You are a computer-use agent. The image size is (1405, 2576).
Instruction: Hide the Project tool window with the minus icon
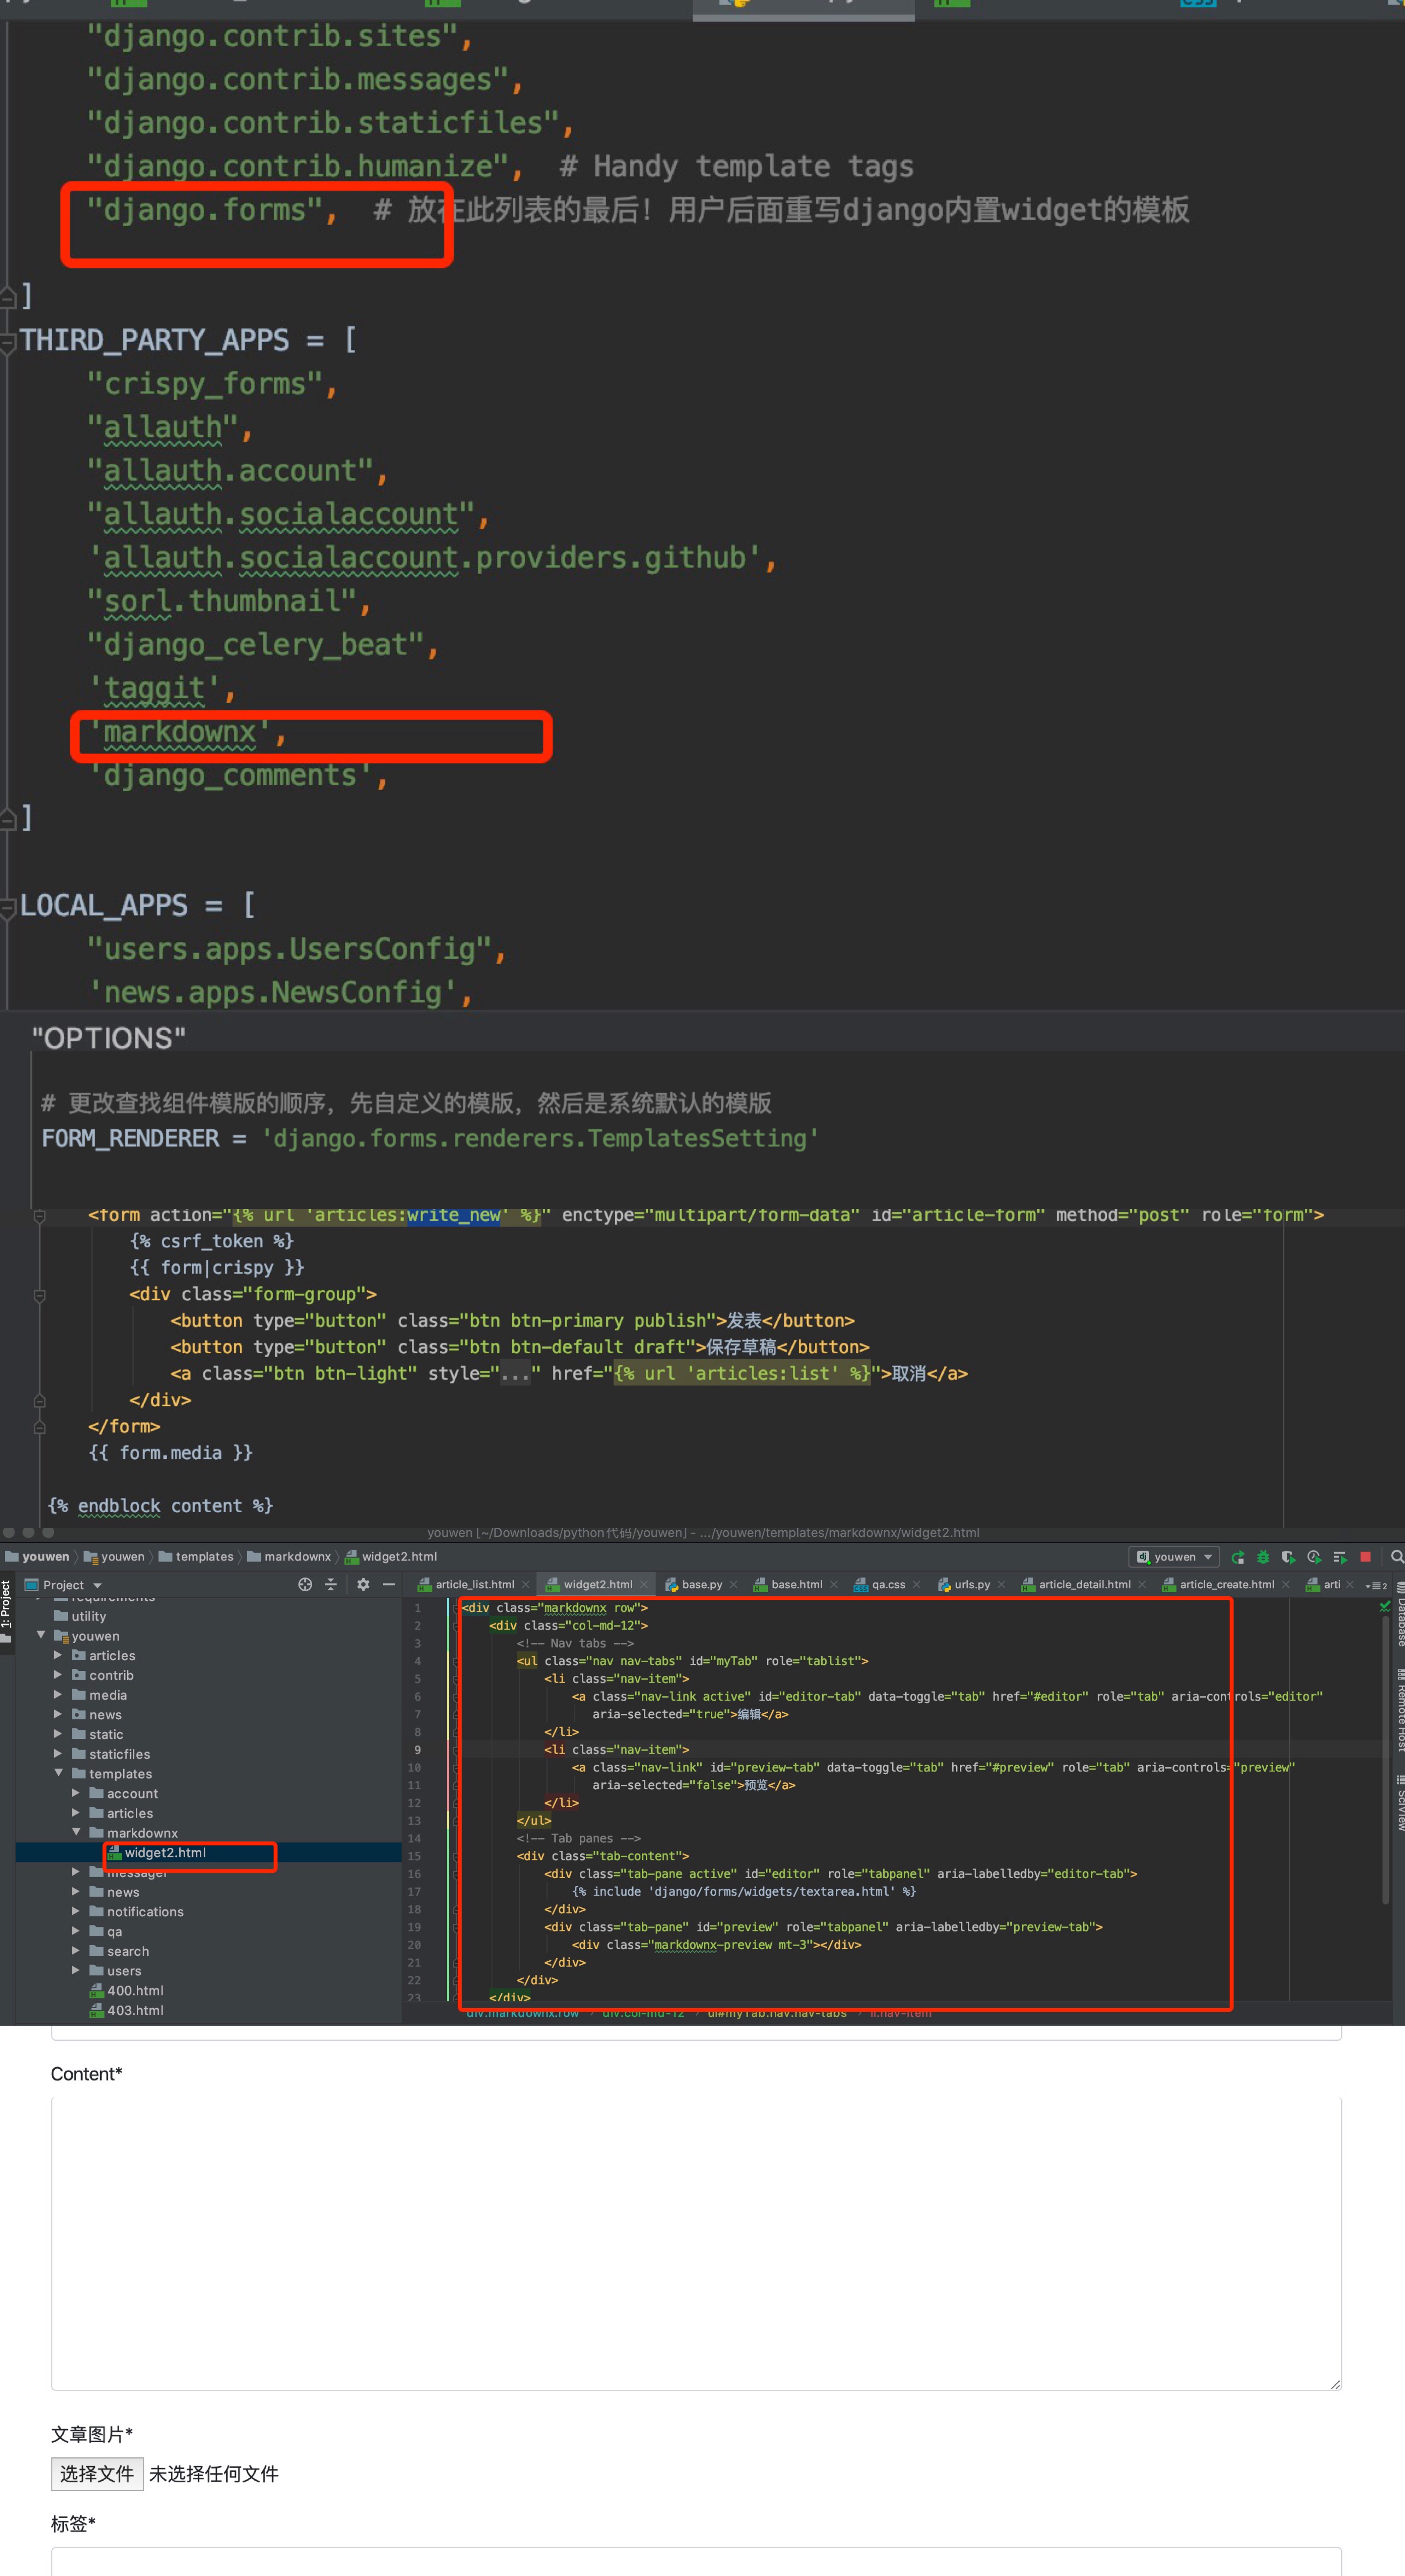[389, 1584]
